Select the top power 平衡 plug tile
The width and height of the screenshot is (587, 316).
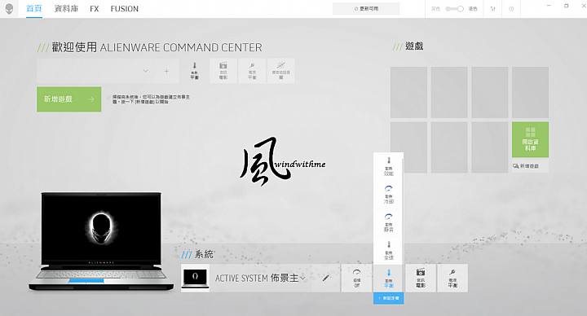(x=252, y=71)
